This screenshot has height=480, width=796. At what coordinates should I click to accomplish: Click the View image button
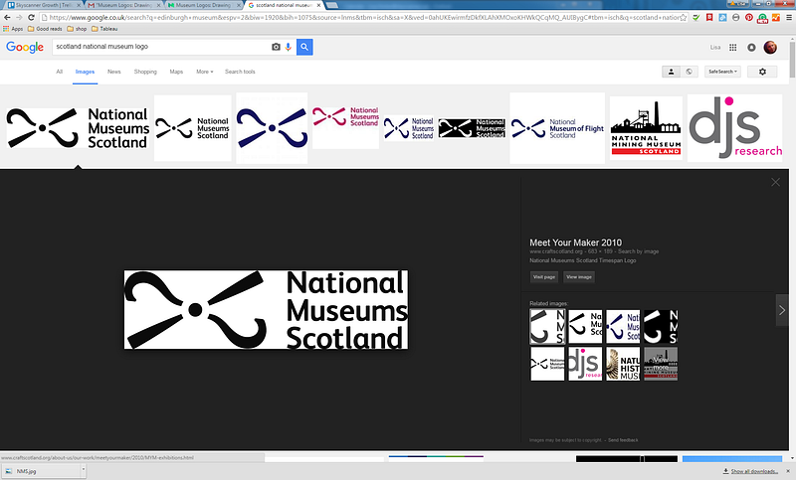tap(579, 276)
